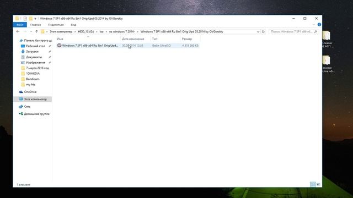Switch to the details view layout icon
Image resolution: width=353 pixels, height=198 pixels.
pyautogui.click(x=313, y=184)
